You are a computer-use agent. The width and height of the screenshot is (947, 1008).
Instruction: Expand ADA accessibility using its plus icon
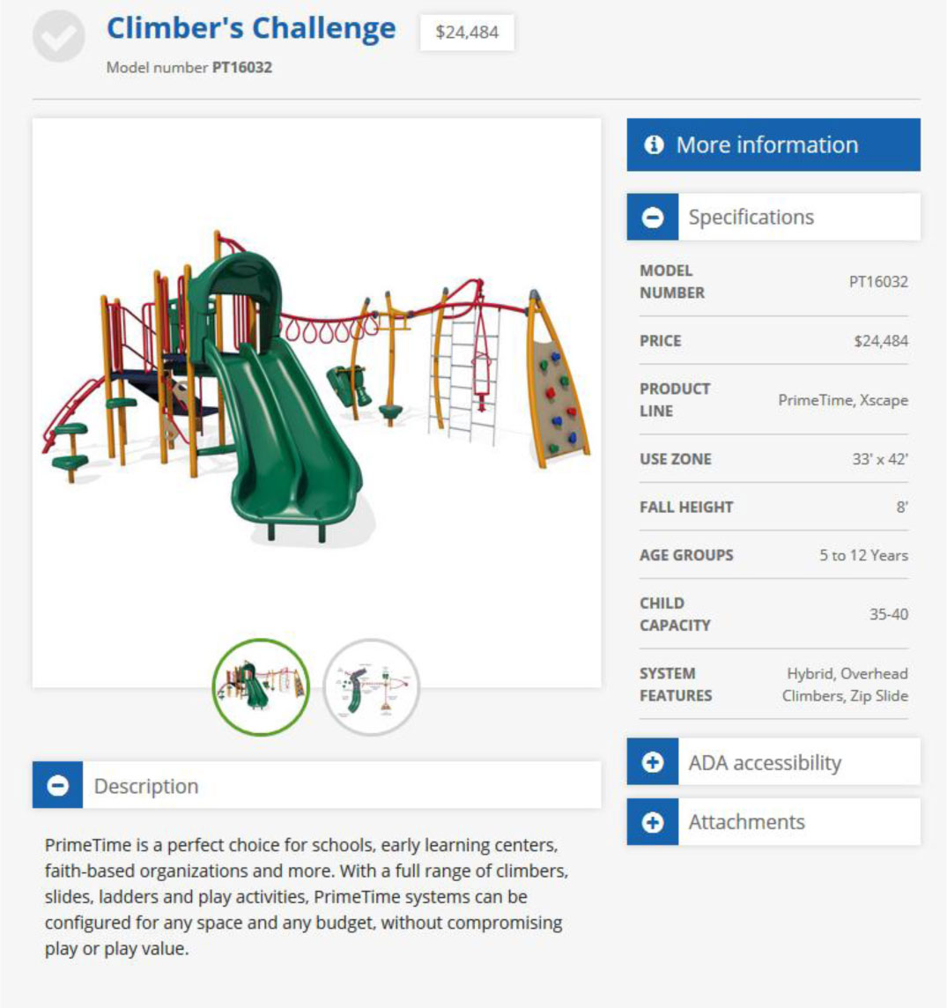(653, 763)
